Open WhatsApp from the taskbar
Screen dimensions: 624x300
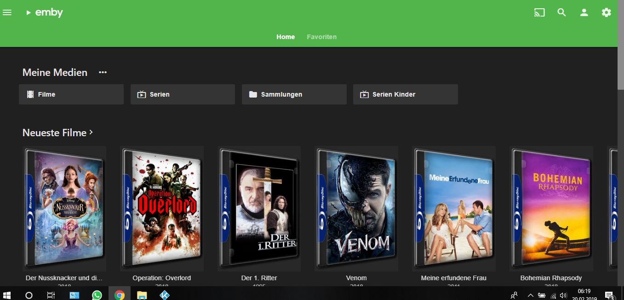pos(97,295)
